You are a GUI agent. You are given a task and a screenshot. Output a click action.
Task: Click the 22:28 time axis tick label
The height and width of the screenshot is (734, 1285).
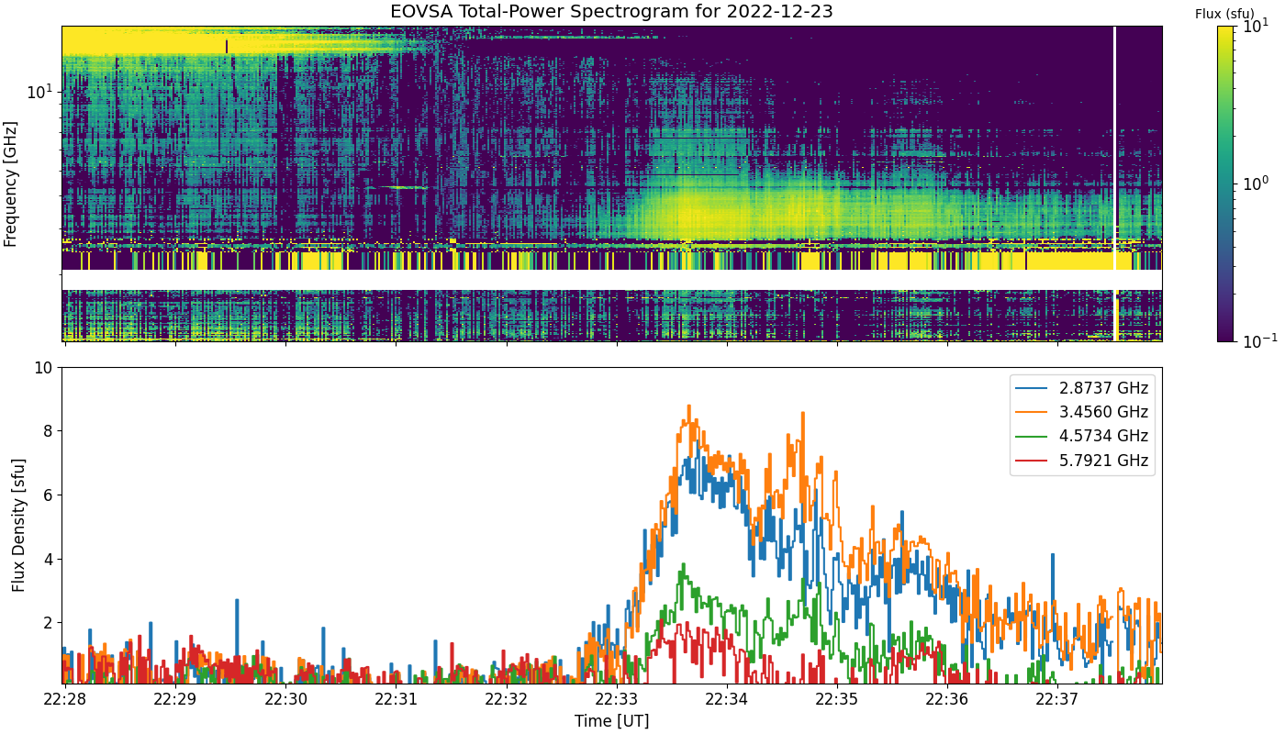click(63, 699)
